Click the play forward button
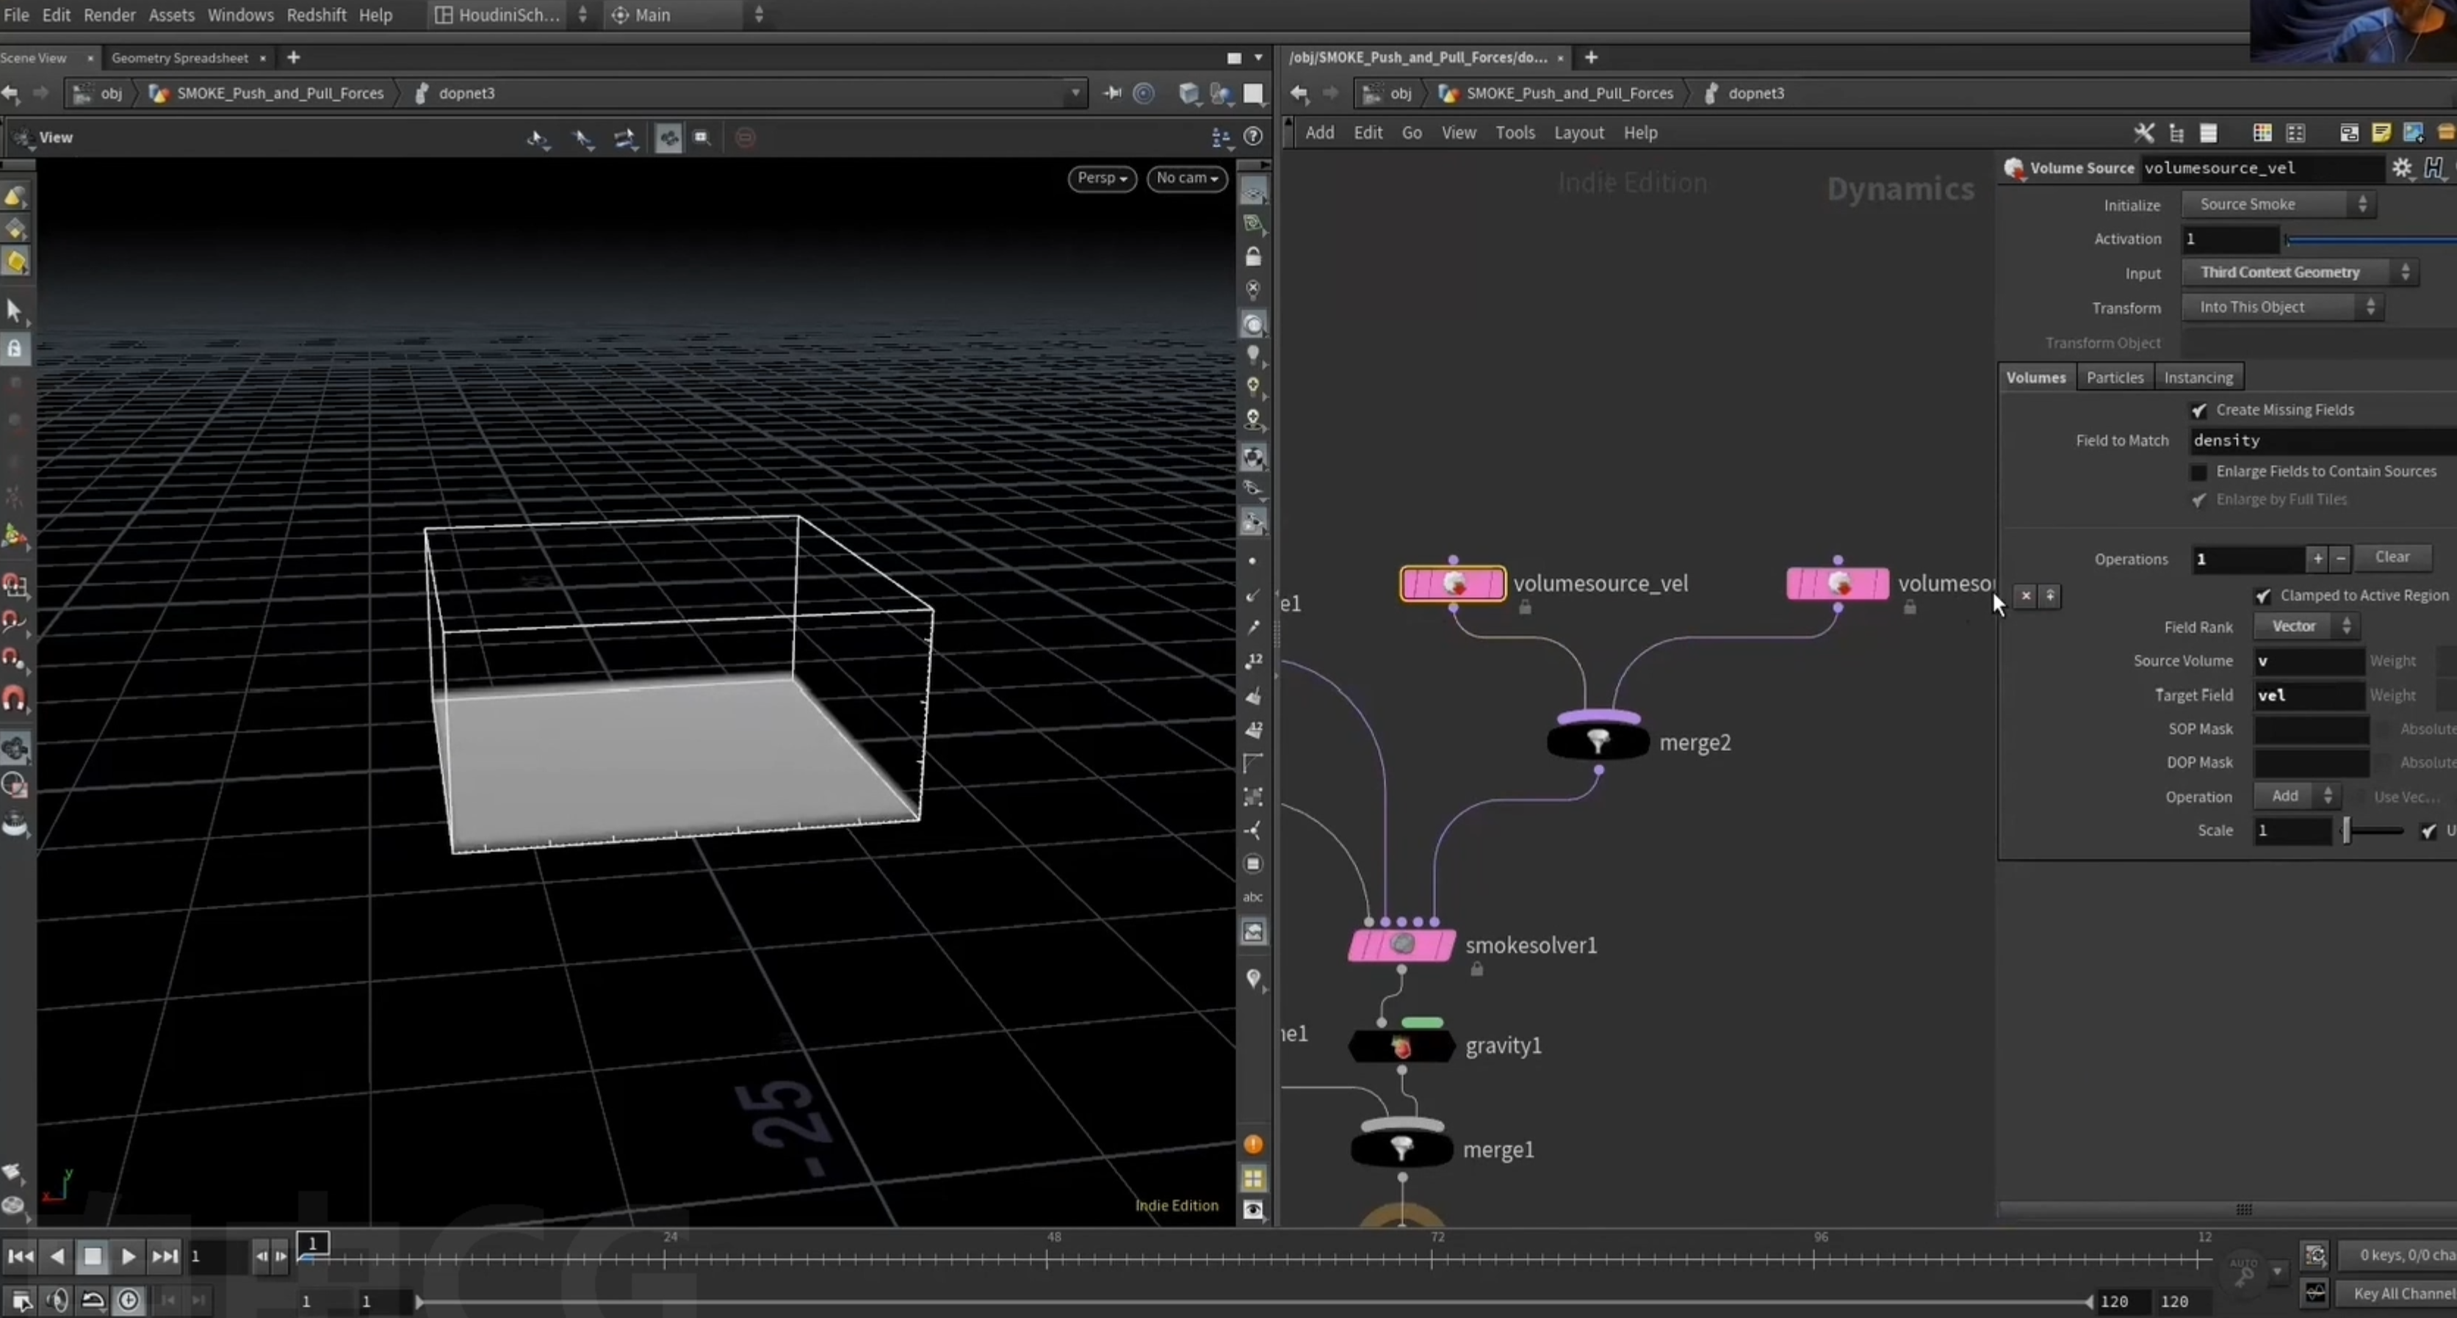The width and height of the screenshot is (2457, 1318). pos(128,1256)
